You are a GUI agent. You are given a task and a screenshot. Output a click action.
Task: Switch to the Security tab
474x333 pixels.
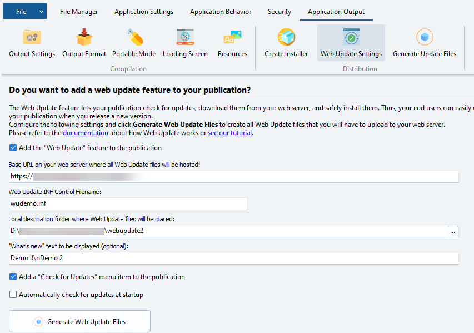(x=279, y=12)
